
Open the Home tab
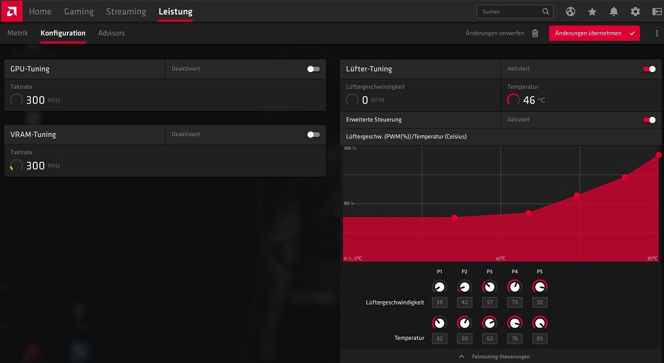pyautogui.click(x=40, y=12)
